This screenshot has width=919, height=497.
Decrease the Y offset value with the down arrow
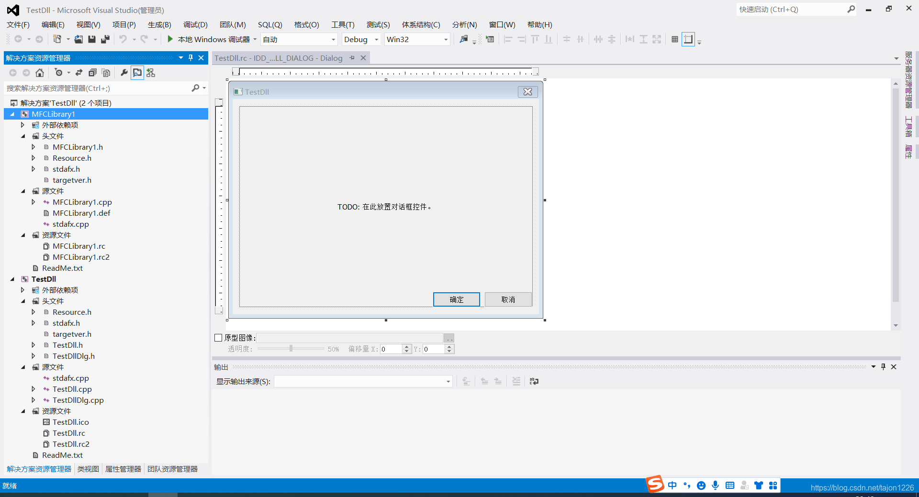click(449, 351)
